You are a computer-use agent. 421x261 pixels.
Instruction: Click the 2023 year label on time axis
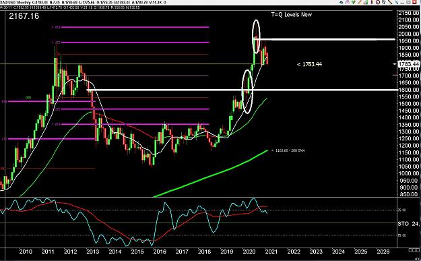[316, 252]
